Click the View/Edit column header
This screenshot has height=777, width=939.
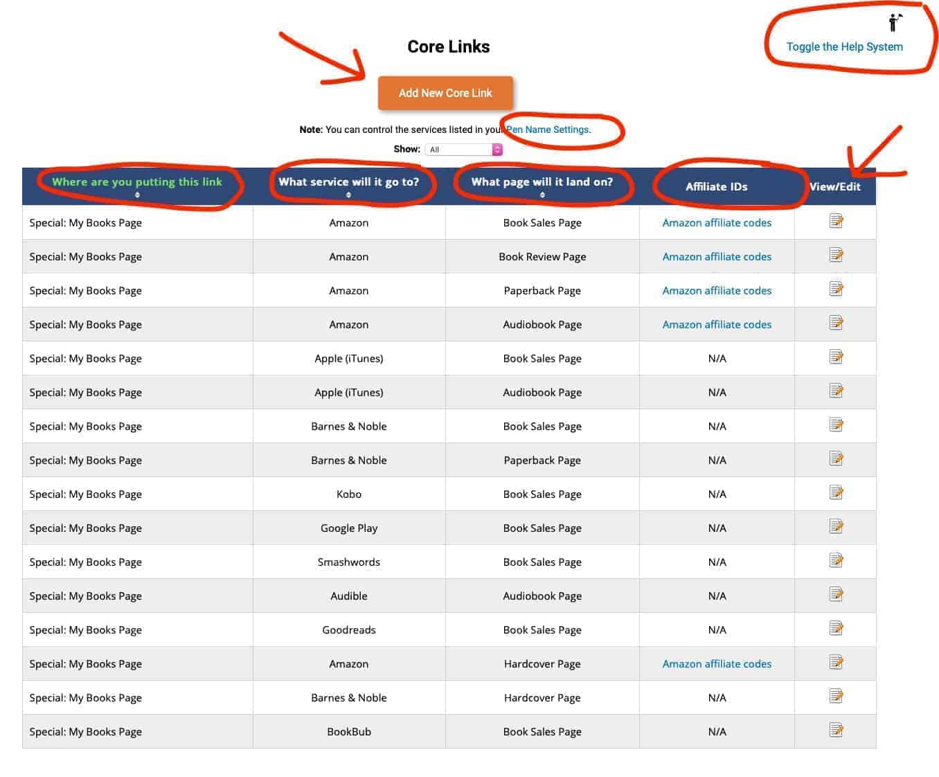[835, 187]
